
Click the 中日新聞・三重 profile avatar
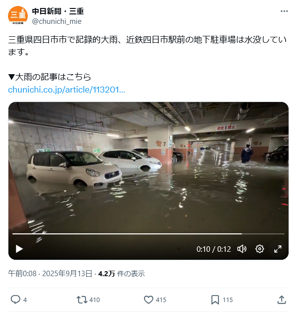tap(18, 16)
